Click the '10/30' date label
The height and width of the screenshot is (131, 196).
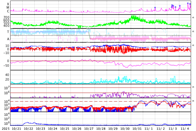[125, 129]
